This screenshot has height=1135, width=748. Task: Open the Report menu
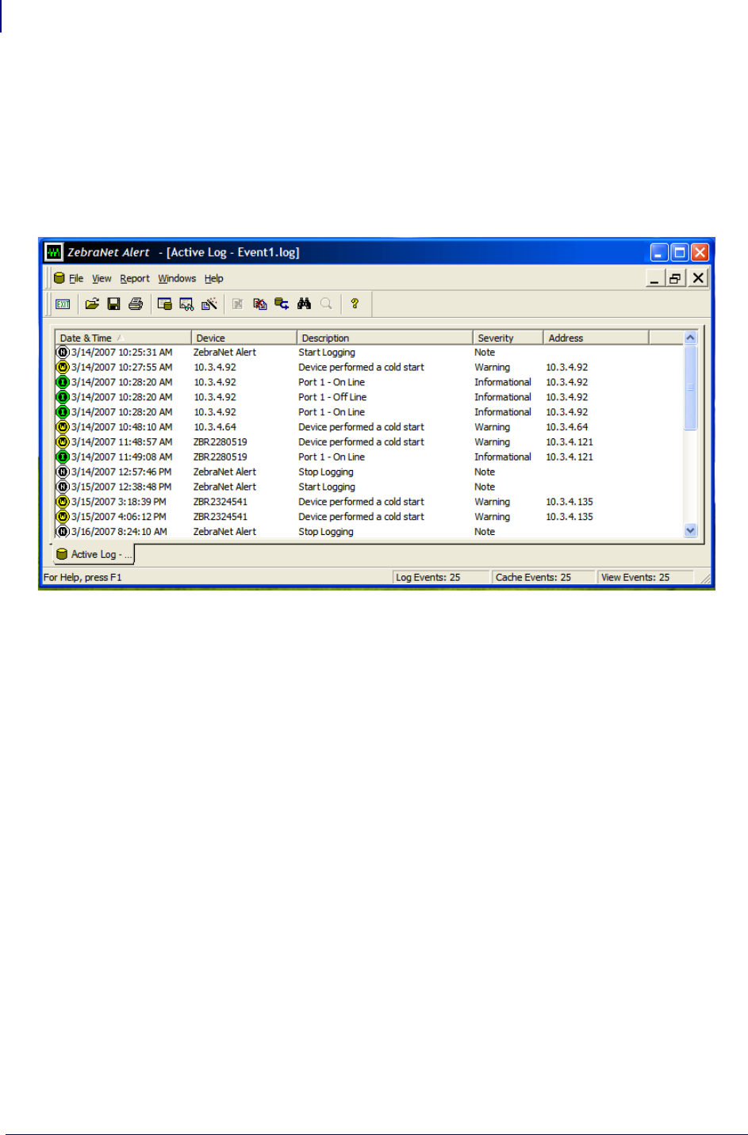click(135, 278)
